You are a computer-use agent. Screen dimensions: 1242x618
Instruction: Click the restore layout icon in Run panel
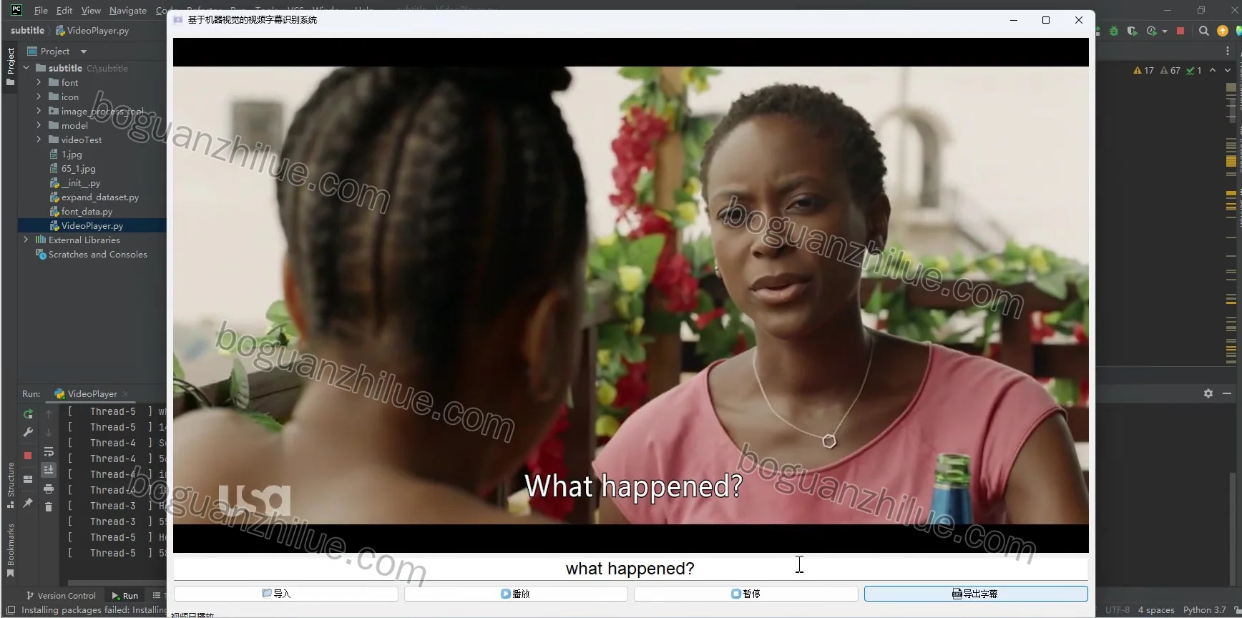pos(28,479)
